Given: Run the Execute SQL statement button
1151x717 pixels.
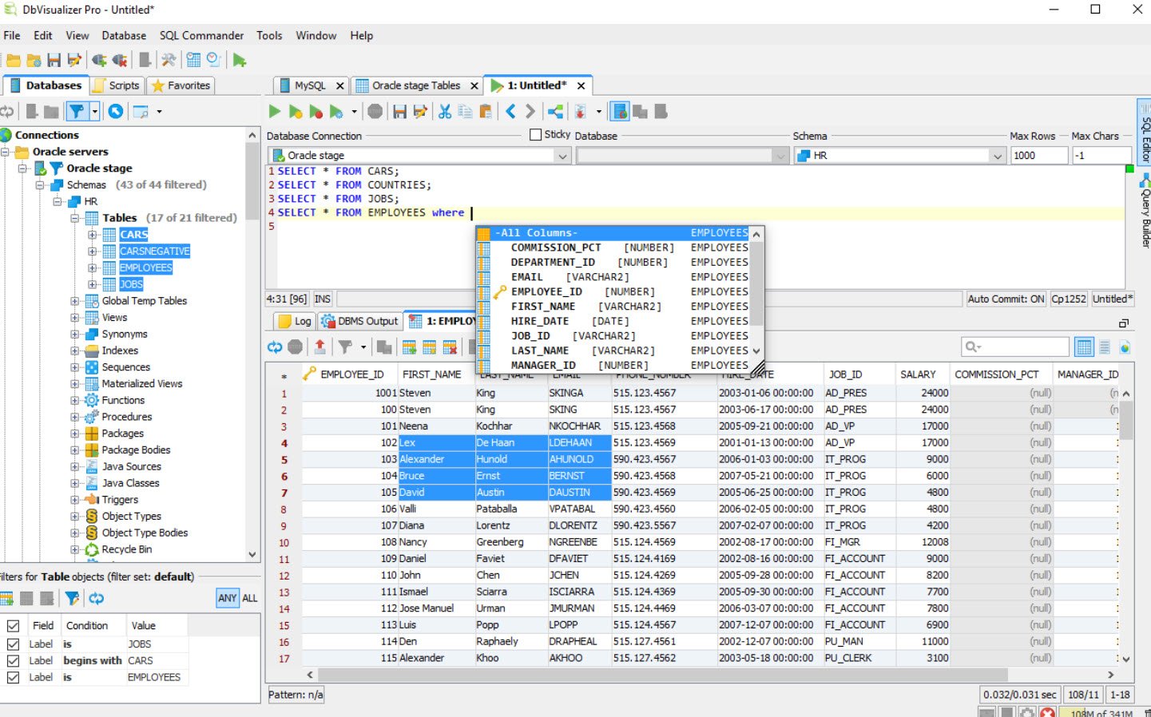Looking at the screenshot, I should coord(274,111).
